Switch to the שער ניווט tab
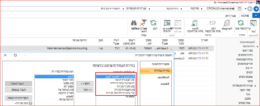 [x=230, y=16]
